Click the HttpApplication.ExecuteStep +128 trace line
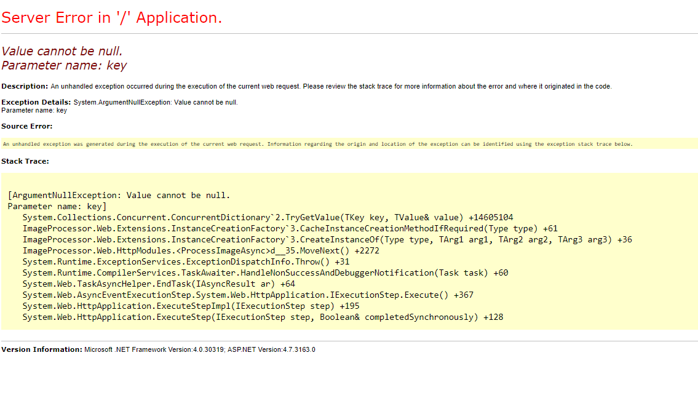Screen dimensions: 698x406 (263, 318)
